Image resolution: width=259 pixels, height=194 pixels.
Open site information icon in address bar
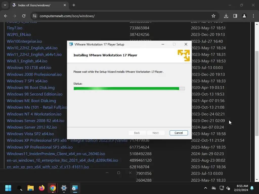(35, 16)
